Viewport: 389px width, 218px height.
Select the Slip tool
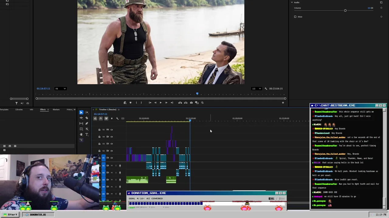coord(81,123)
